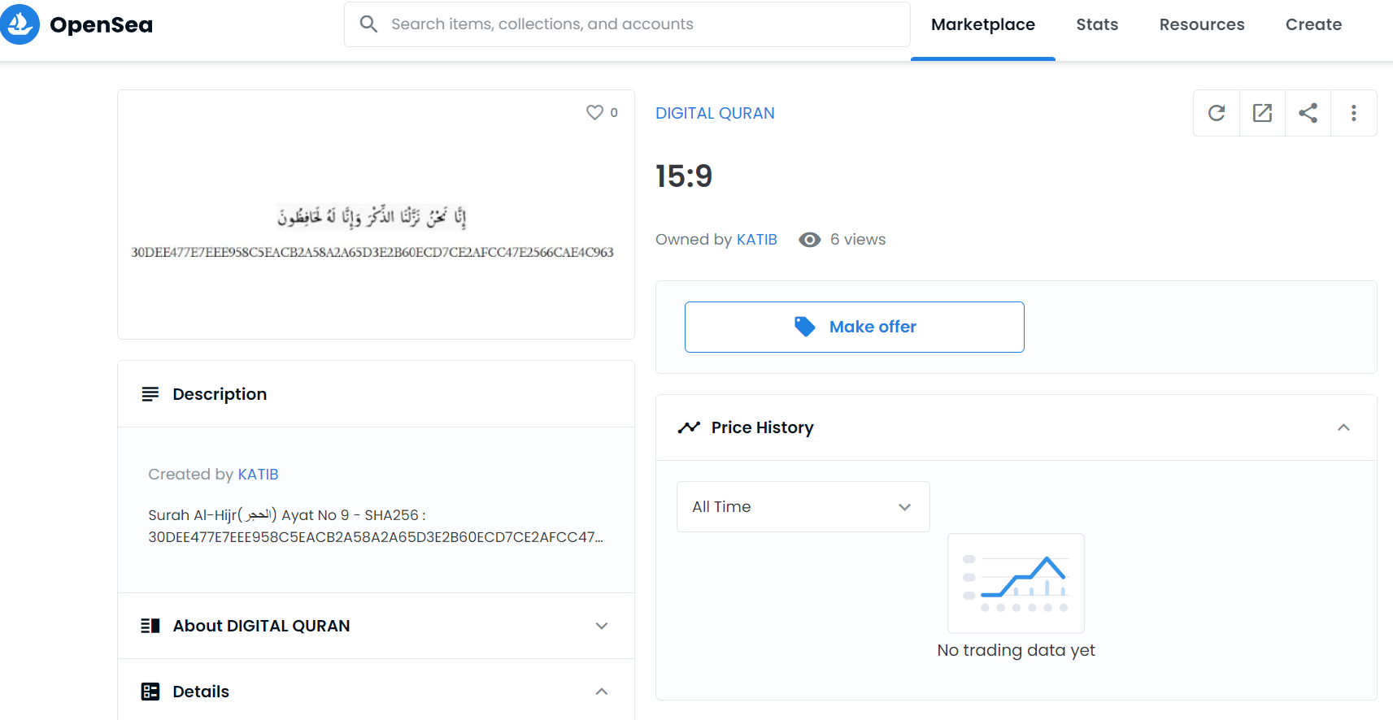Open the Resources menu
This screenshot has height=720, width=1393.
pyautogui.click(x=1202, y=25)
